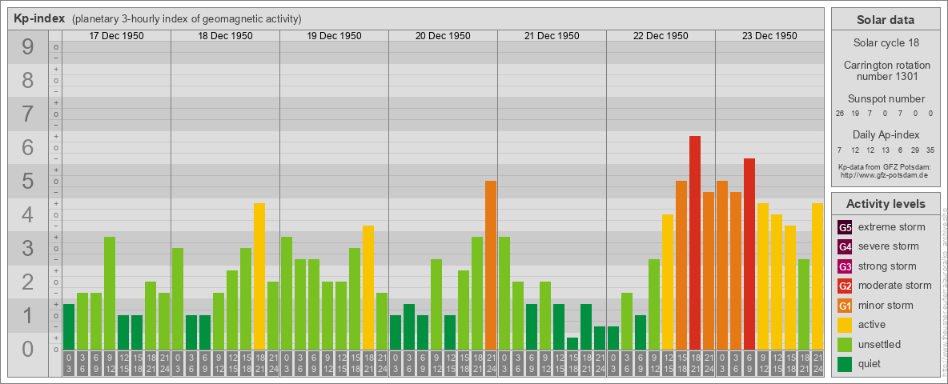Click the orange 15-18 bar on 22 Dec

click(681, 265)
